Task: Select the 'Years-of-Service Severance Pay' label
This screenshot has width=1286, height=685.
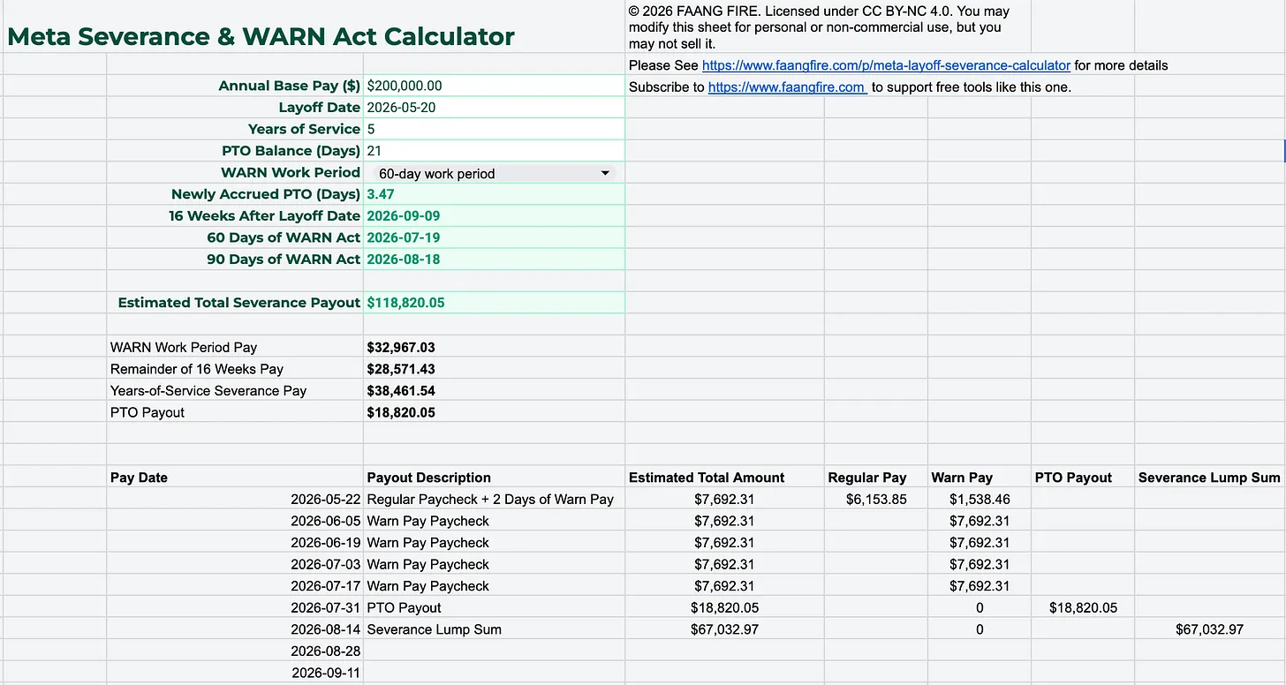Action: (x=208, y=391)
